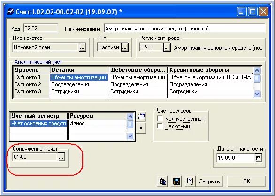This screenshot has height=196, width=275.
Task: Select highlighted Объекты амортизации cell in Остатки
Action: [x=79, y=77]
